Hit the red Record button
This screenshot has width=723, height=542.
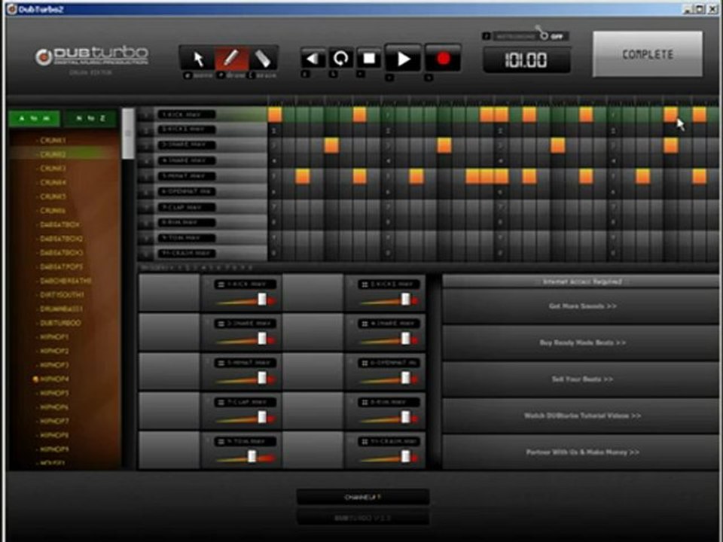click(x=443, y=59)
